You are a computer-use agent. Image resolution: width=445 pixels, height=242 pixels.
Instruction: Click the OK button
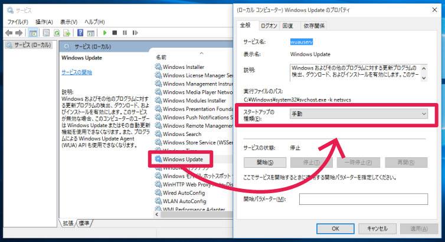pos(335,228)
